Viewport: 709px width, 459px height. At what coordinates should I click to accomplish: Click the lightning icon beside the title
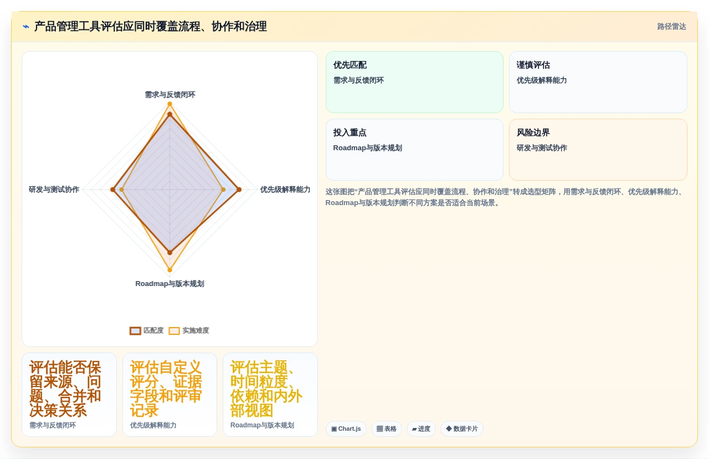(x=26, y=27)
